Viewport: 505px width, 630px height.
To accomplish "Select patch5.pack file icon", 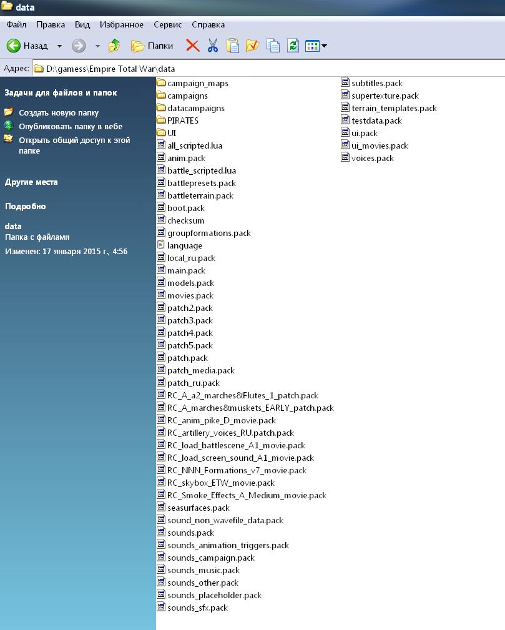I will pos(161,345).
